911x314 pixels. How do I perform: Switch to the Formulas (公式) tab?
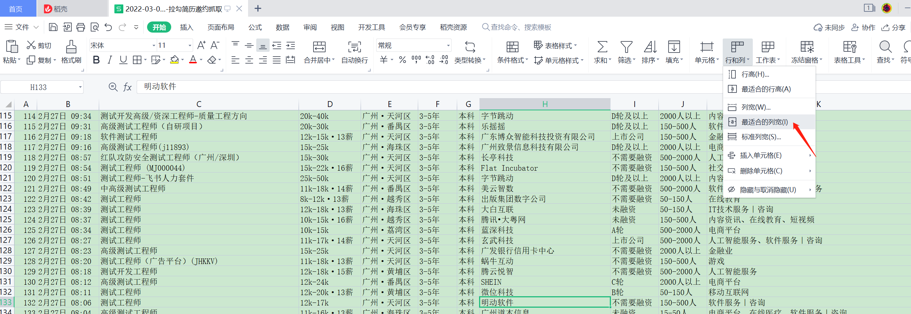click(255, 27)
